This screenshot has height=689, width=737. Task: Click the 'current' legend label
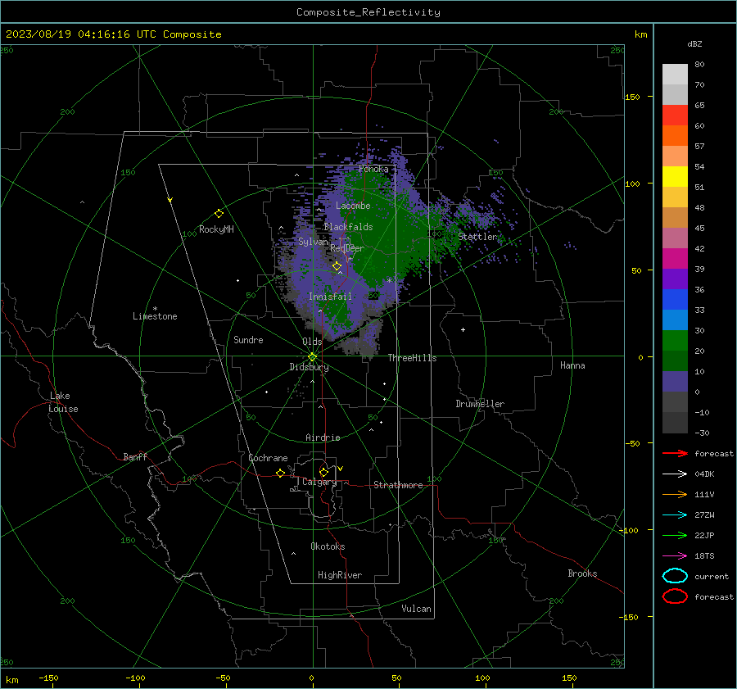(712, 577)
